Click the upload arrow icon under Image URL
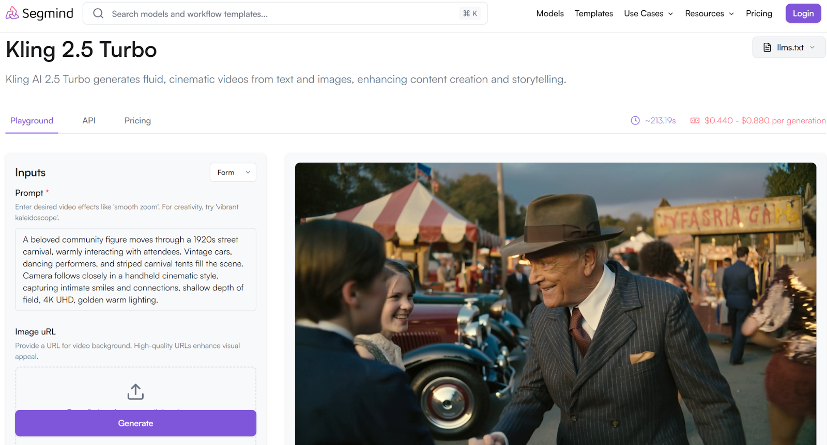Viewport: 827px width, 445px height. pos(135,391)
